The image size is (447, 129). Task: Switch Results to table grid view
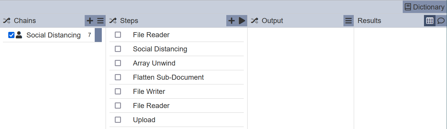pos(430,21)
